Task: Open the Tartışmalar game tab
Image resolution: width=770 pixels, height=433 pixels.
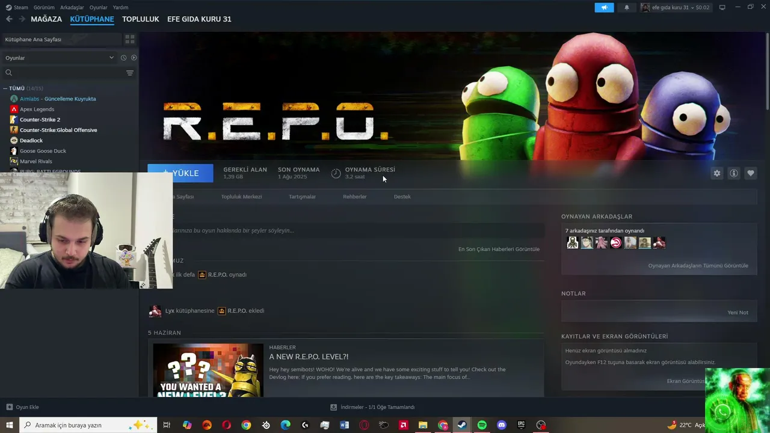Action: click(302, 197)
